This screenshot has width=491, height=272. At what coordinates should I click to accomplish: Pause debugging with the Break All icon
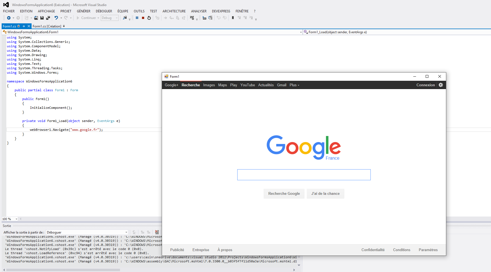(x=137, y=18)
